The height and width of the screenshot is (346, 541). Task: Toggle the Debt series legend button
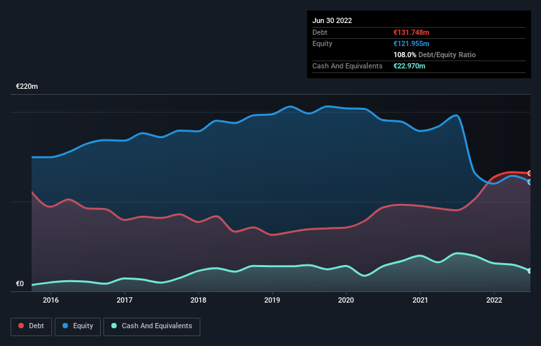(31, 326)
